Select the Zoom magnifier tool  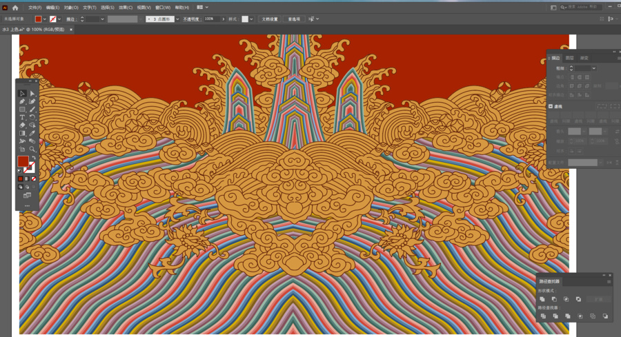[x=32, y=149]
